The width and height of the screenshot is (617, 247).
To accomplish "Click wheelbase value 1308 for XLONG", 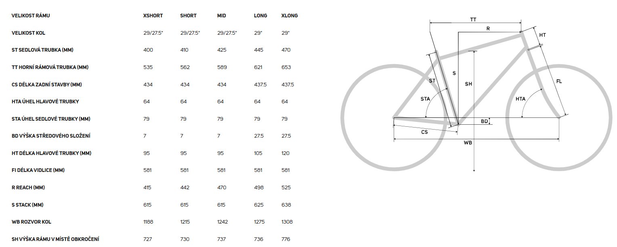I will click(287, 222).
